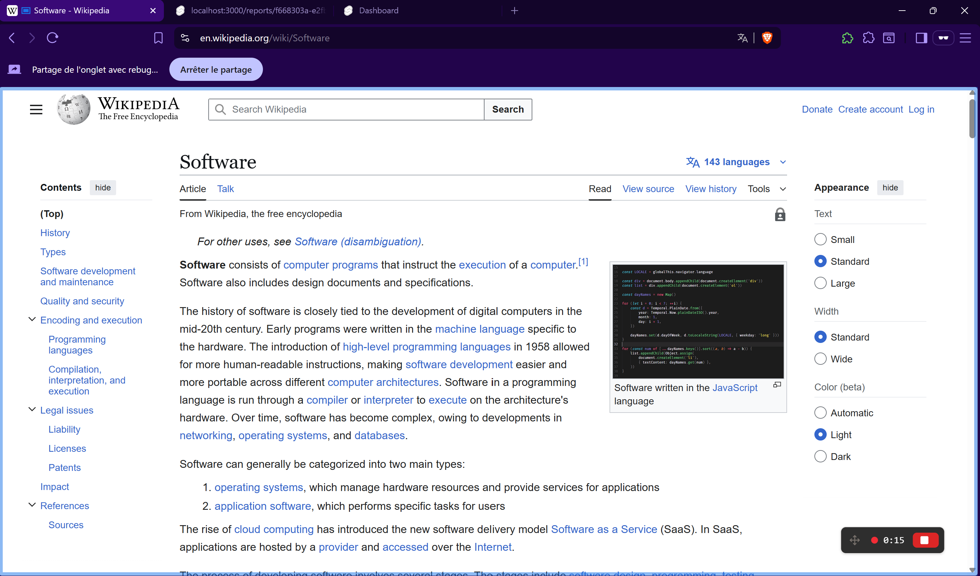Collapse Encoding and execution section chevron
This screenshot has height=576, width=980.
pyautogui.click(x=32, y=319)
